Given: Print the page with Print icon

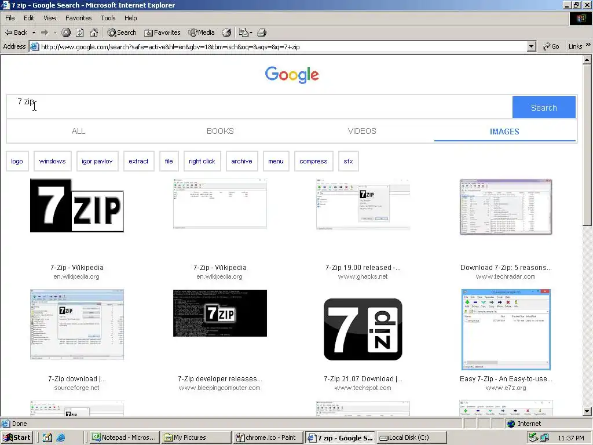Looking at the screenshot, I should pyautogui.click(x=262, y=32).
